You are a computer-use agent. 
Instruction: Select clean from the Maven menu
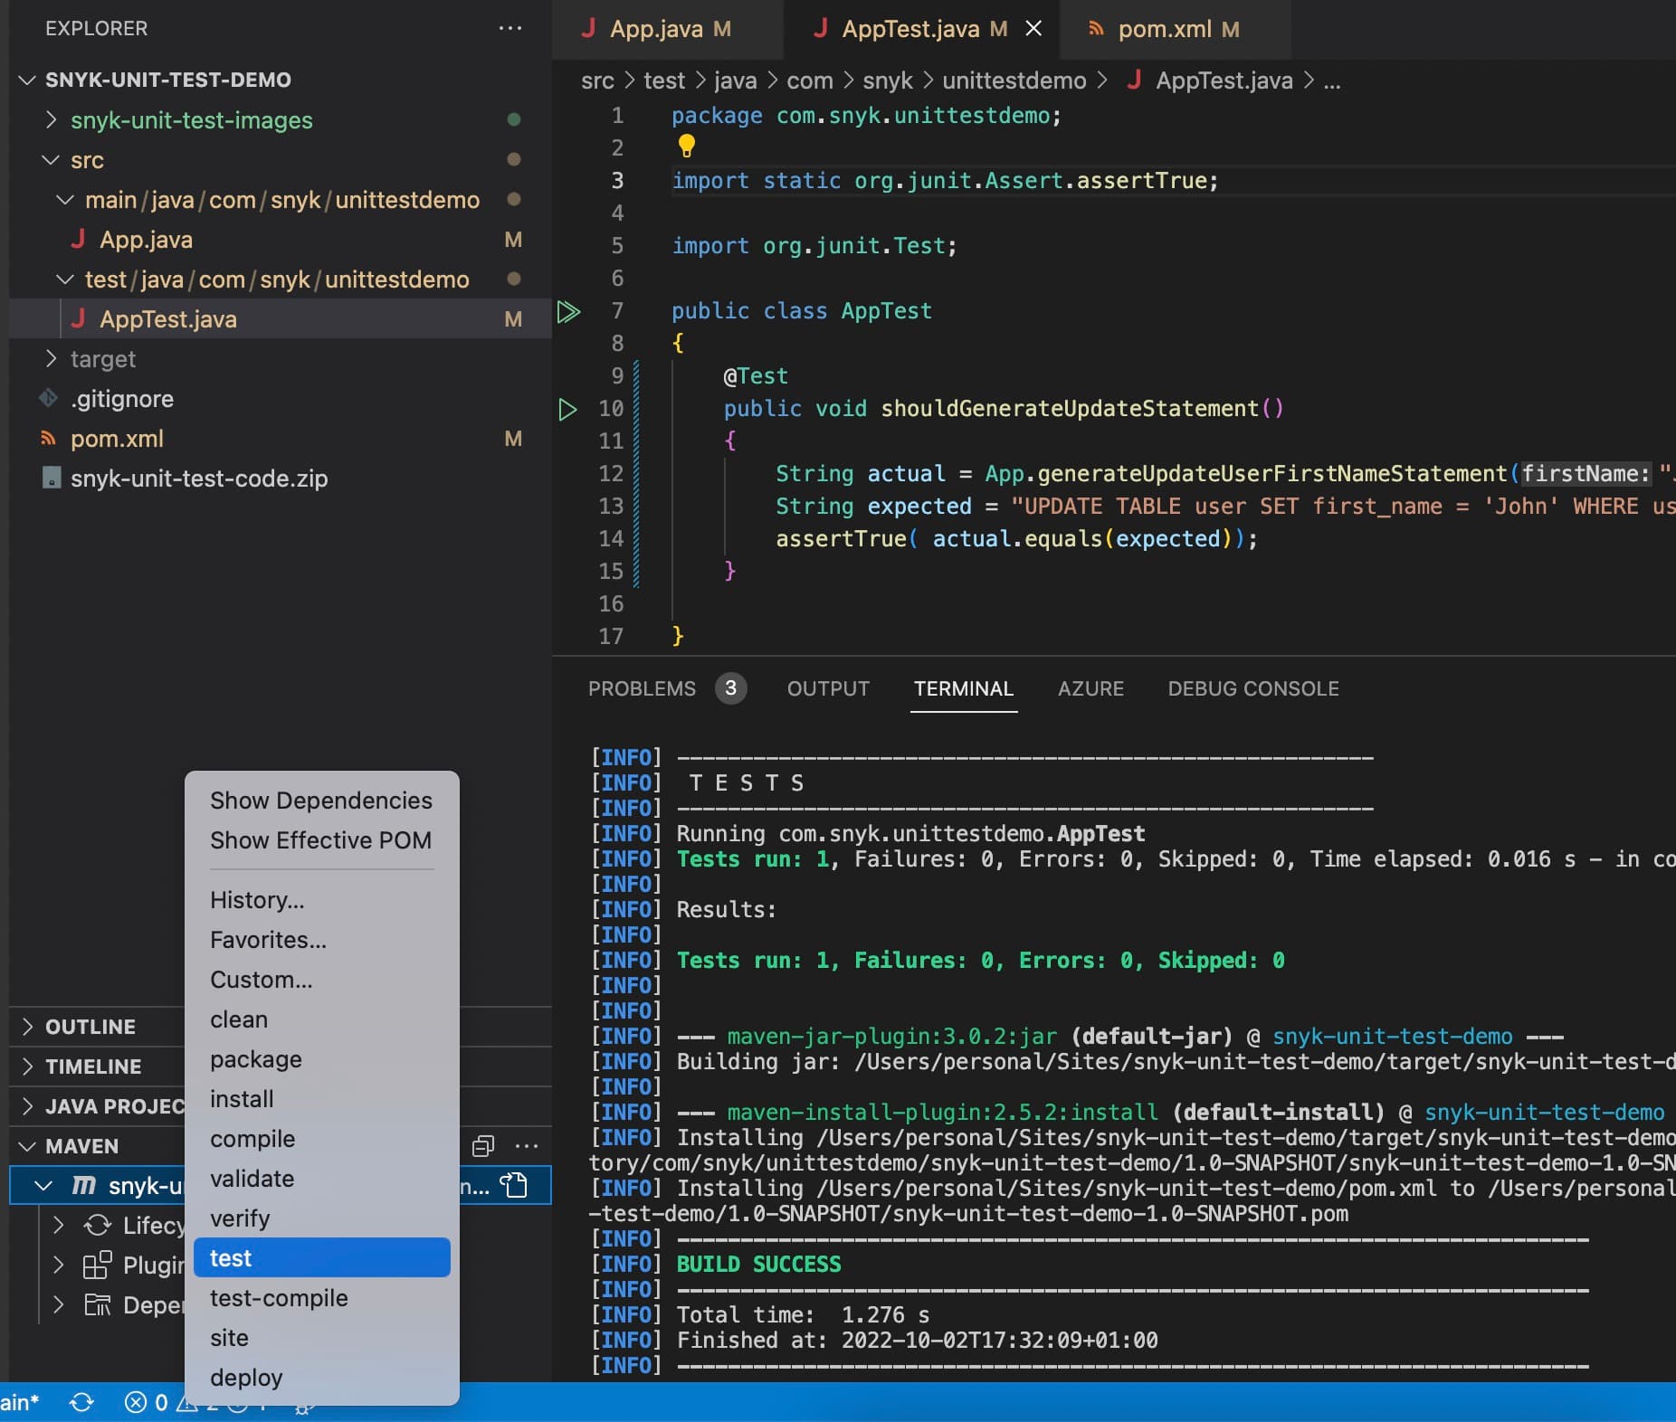(238, 1019)
